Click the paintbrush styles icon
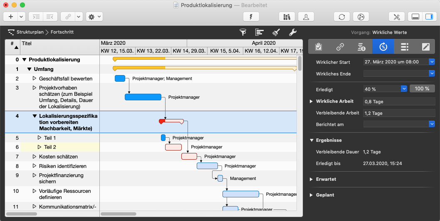 point(276,32)
